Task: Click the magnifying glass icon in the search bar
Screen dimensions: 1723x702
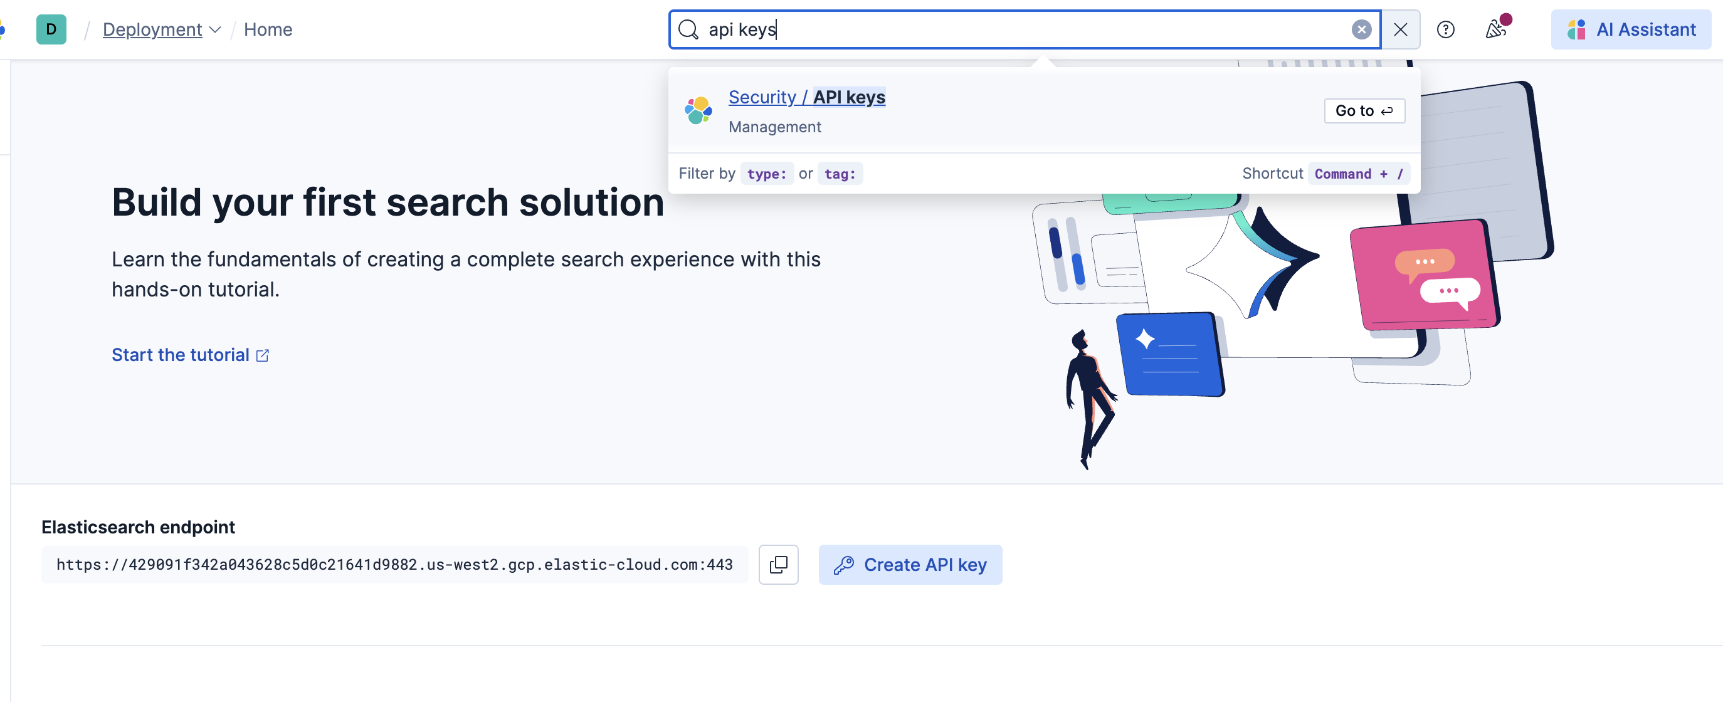Action: (x=688, y=29)
